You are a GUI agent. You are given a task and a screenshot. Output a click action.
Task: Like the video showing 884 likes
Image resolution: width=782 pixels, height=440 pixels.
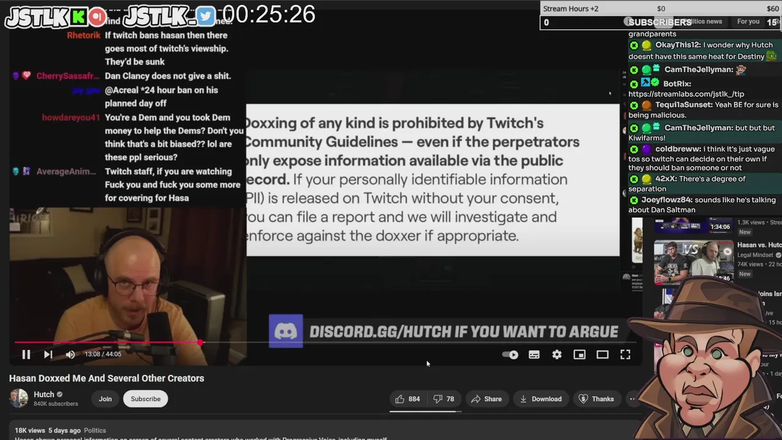[x=407, y=399]
